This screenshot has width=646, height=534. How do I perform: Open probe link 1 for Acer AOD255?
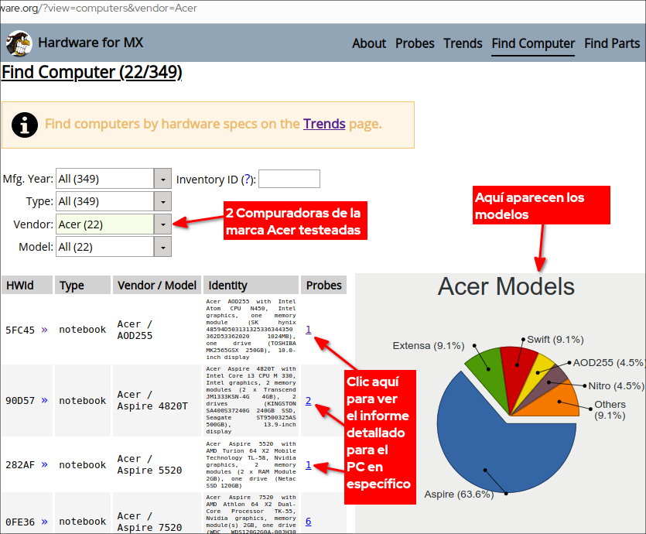point(308,329)
